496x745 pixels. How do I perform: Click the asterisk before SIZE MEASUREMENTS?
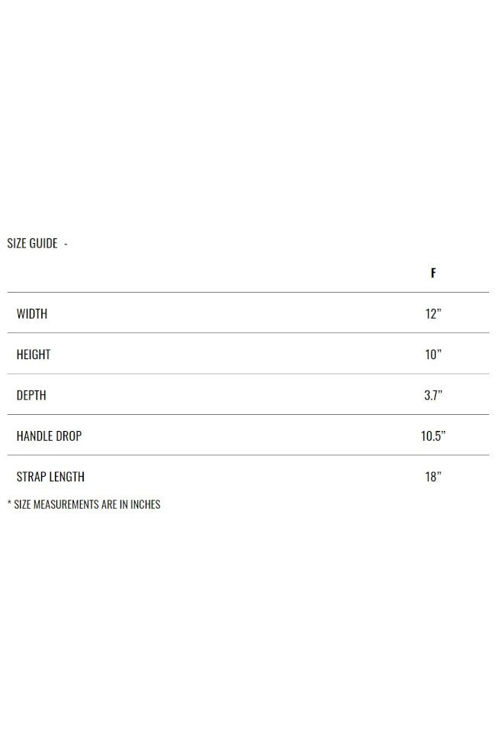(9, 503)
